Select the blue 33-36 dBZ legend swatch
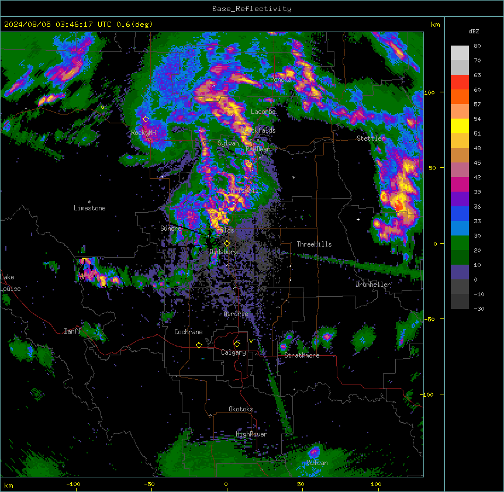Screen dimensions: 504x492 click(460, 213)
